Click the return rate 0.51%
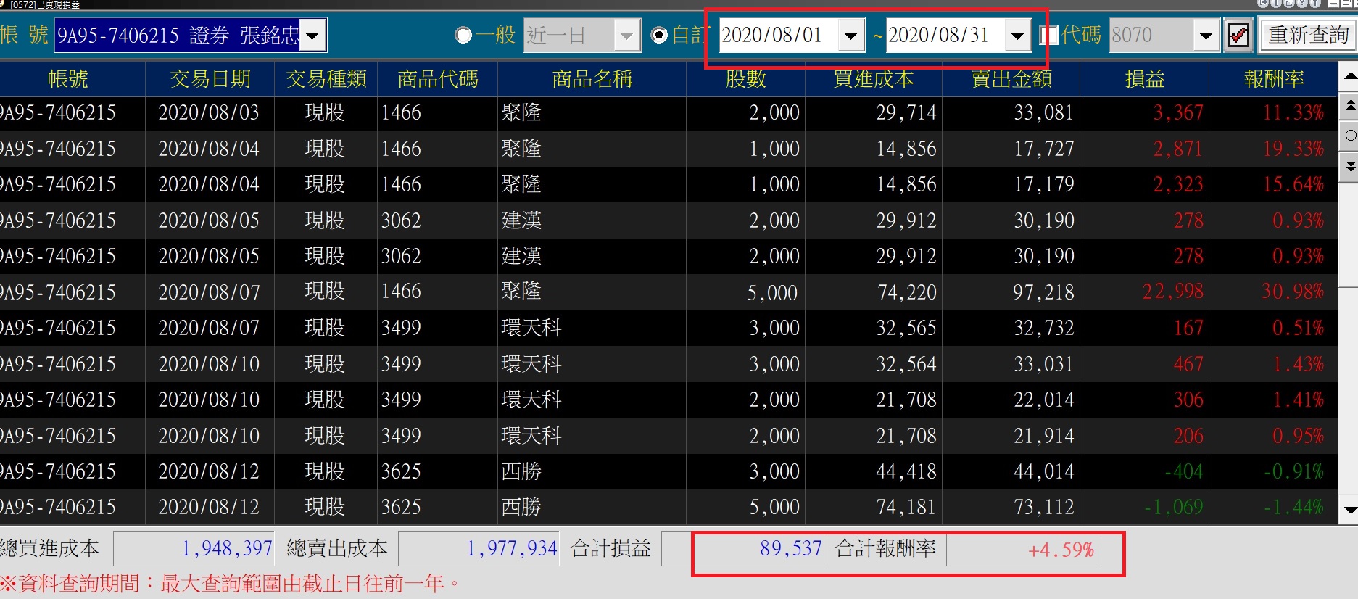This screenshot has width=1358, height=599. pos(1299,328)
